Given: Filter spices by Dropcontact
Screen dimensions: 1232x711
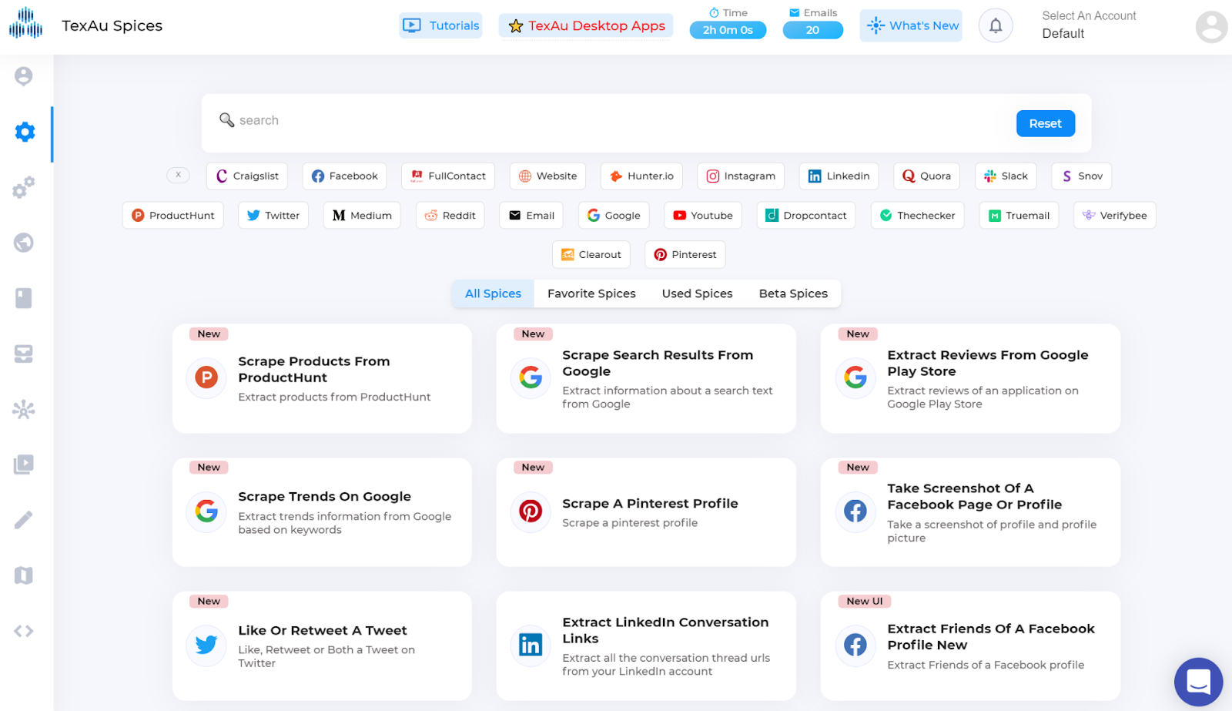Looking at the screenshot, I should point(806,215).
